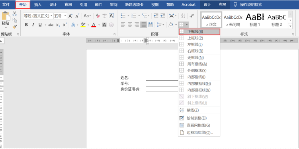
Task: Click the tab selector at ruler corner
Action: (x=1, y=41)
